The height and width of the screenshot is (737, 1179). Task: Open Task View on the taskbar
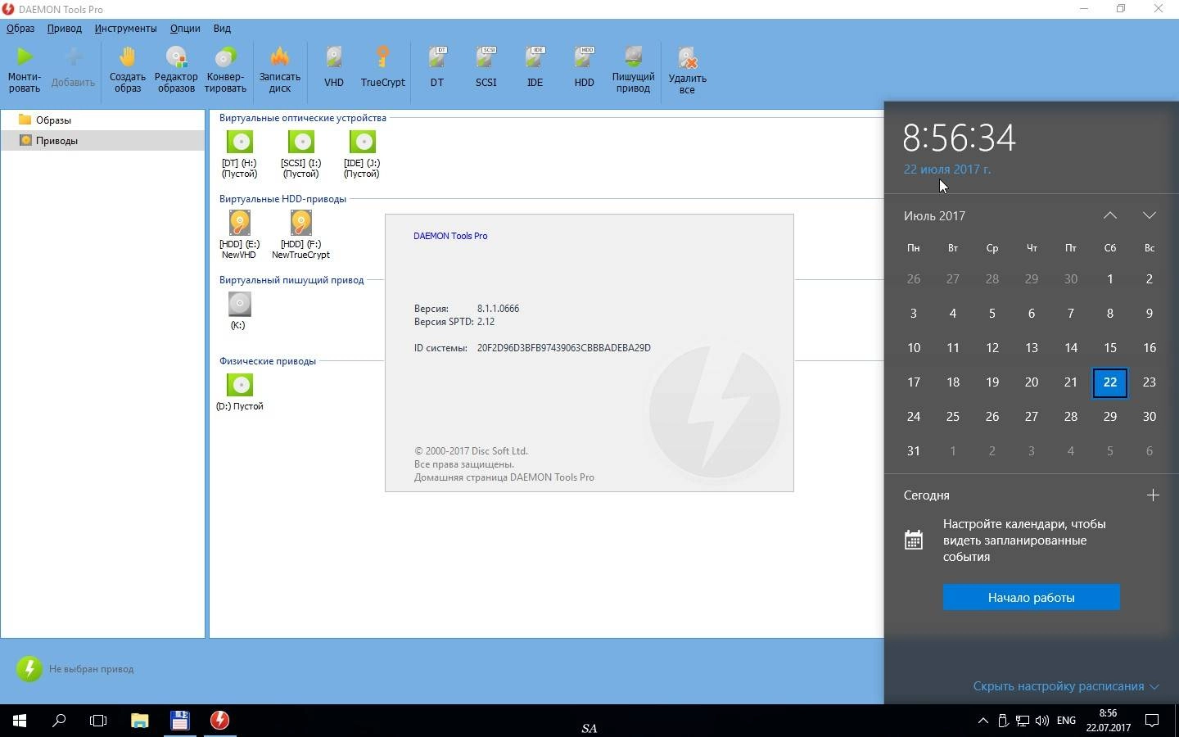98,721
